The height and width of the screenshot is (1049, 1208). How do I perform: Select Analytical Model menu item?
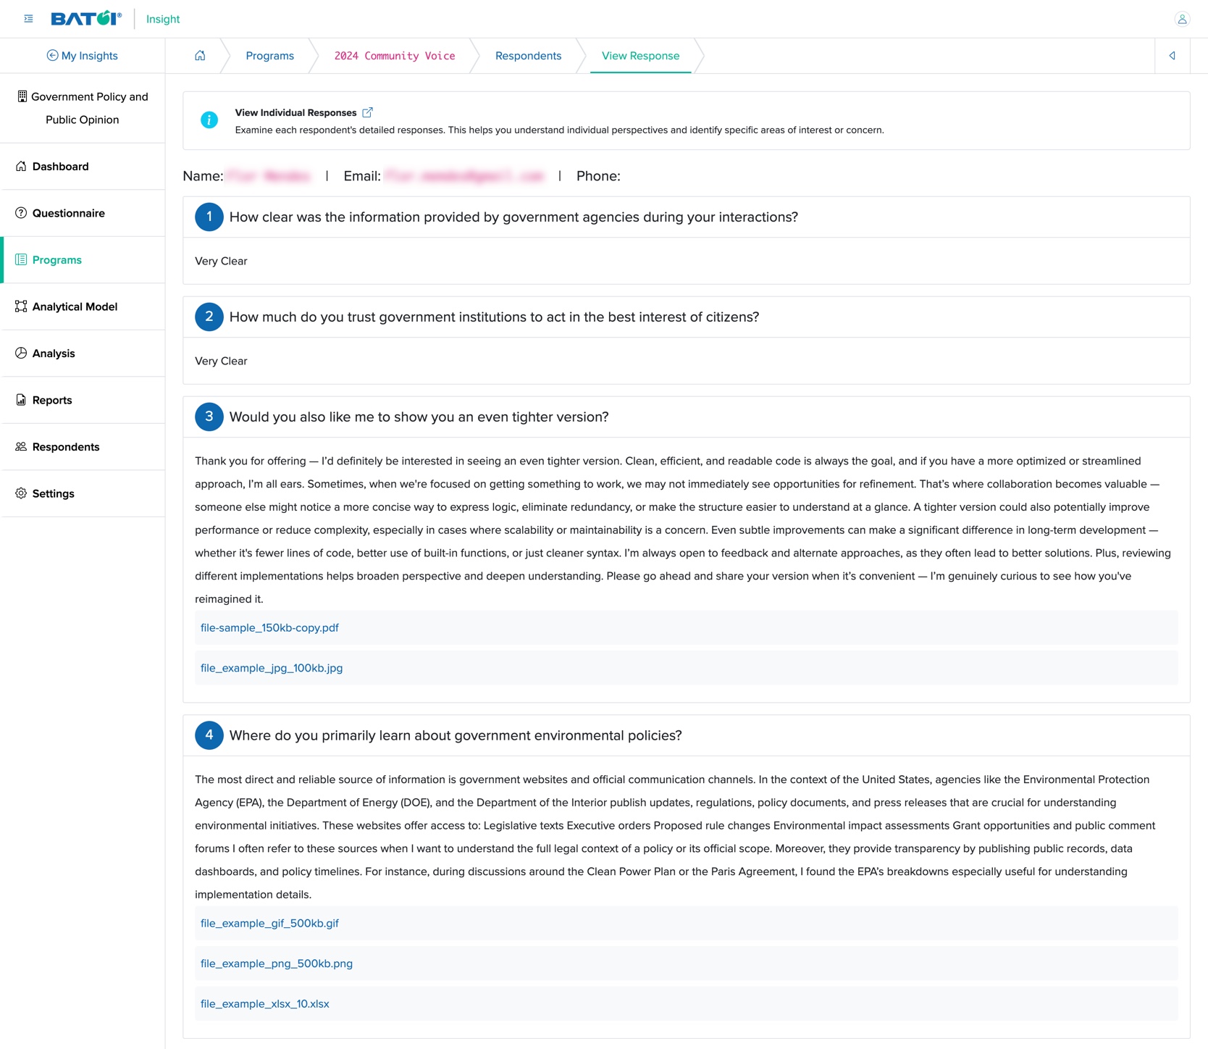[x=83, y=306]
